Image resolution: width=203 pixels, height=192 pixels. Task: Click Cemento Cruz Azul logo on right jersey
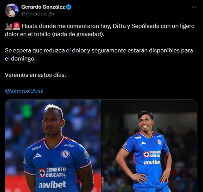click(x=152, y=154)
